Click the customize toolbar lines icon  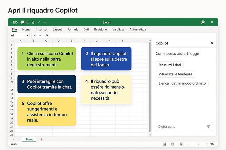45,22
